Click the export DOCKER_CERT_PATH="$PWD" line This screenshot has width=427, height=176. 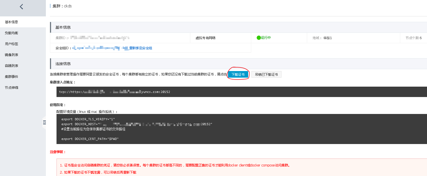tap(90, 139)
